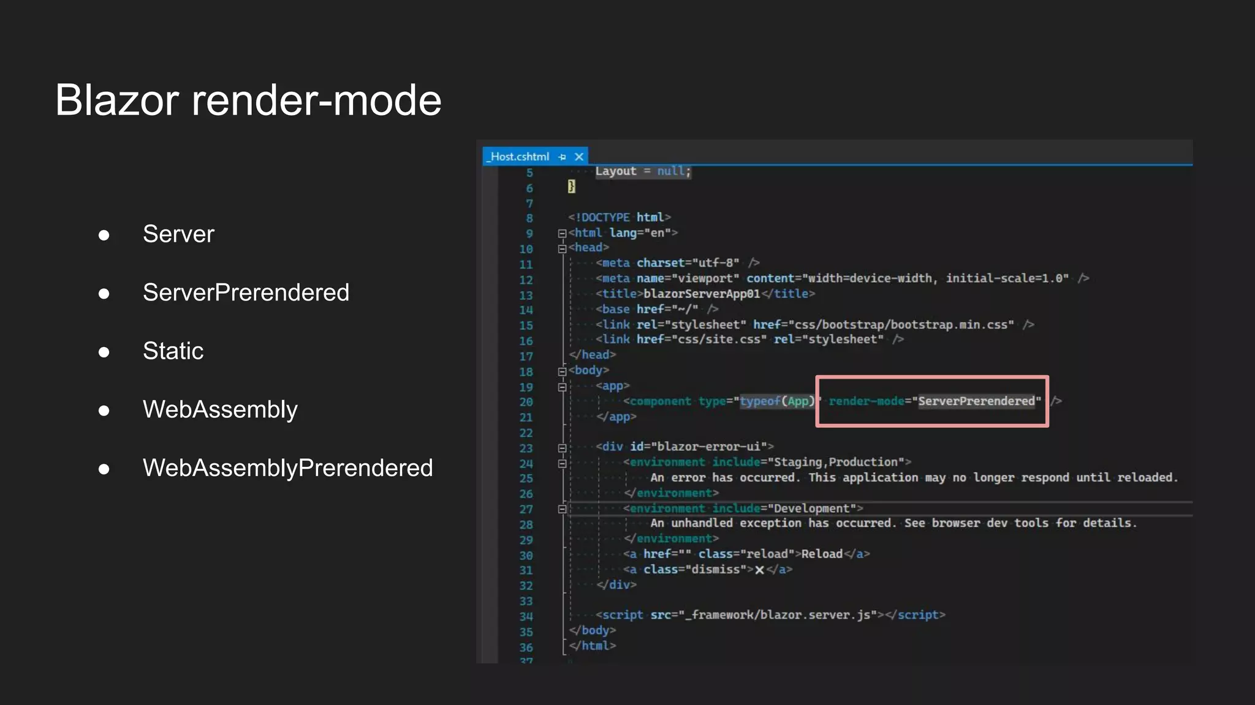Click the render-mode attribute name in code
1255x705 pixels.
coord(866,401)
